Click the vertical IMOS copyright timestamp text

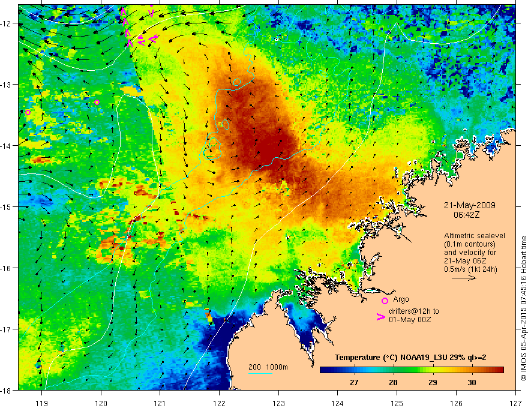coord(523,308)
